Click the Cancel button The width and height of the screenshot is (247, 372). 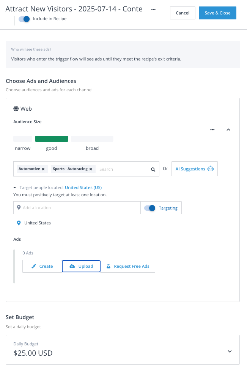coord(182,13)
